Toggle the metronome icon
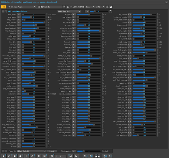This screenshot has height=158, width=169. 32,156
